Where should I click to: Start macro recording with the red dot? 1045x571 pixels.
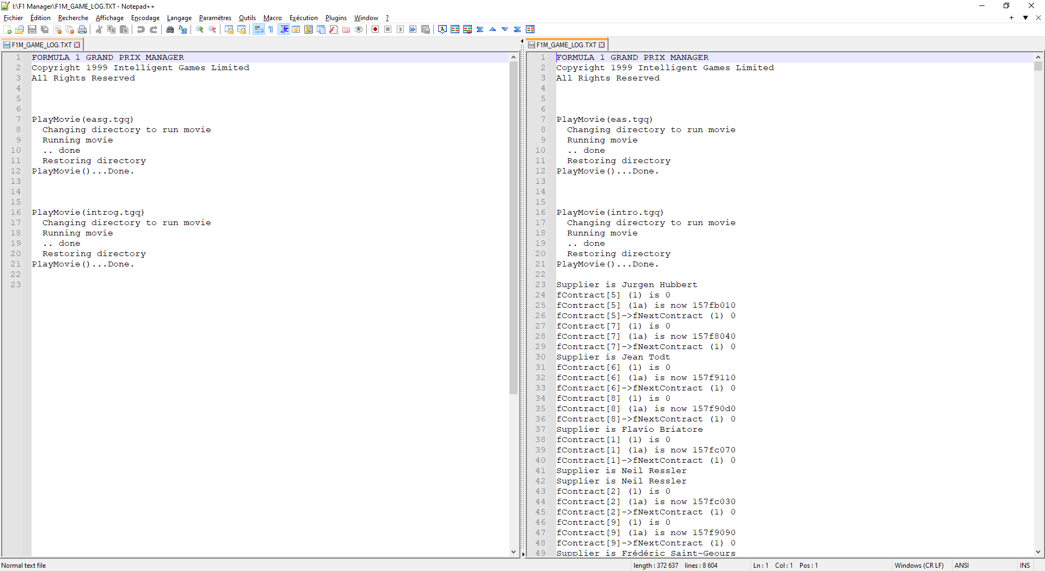pyautogui.click(x=376, y=29)
